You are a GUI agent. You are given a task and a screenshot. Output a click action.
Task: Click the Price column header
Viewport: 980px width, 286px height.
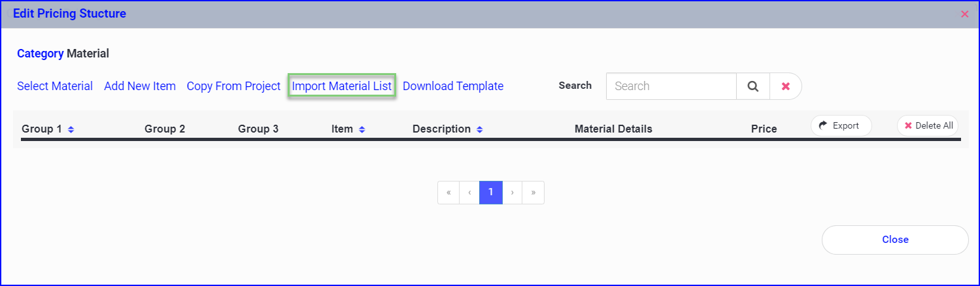click(764, 129)
